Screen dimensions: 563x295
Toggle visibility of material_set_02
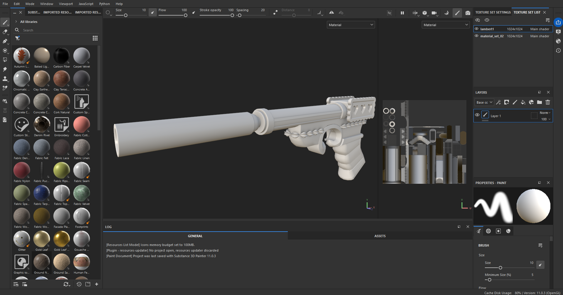[x=477, y=36]
